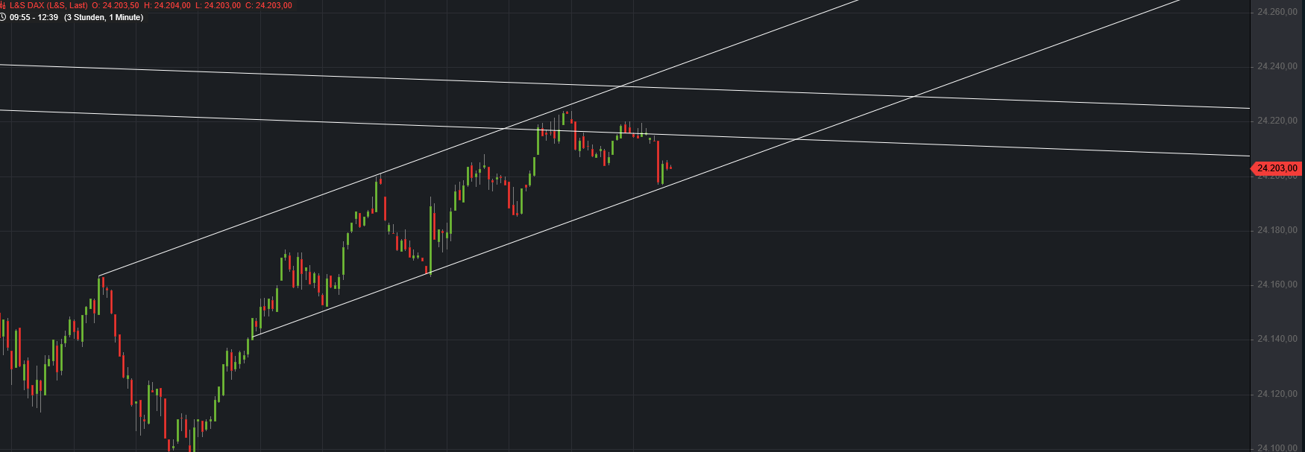Select the last candle on the chart
Viewport: 1305px width, 452px height.
click(671, 168)
